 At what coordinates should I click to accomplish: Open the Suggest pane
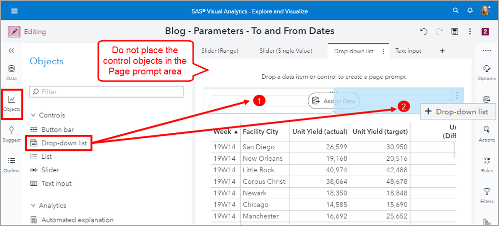click(x=11, y=134)
